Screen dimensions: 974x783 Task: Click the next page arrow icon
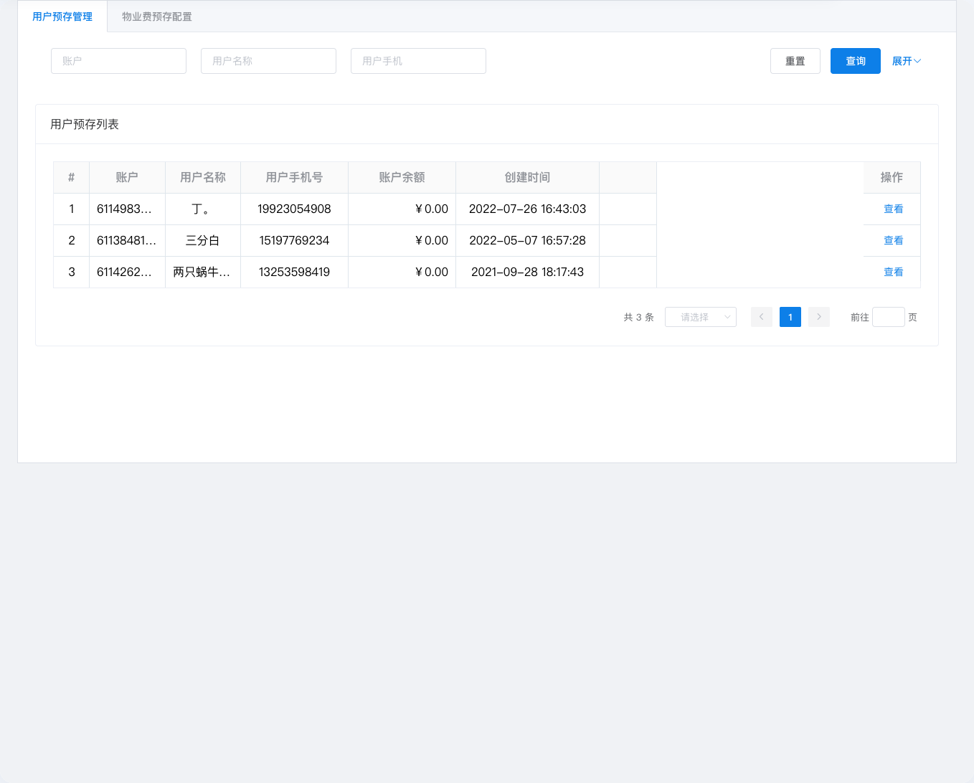[x=818, y=317]
